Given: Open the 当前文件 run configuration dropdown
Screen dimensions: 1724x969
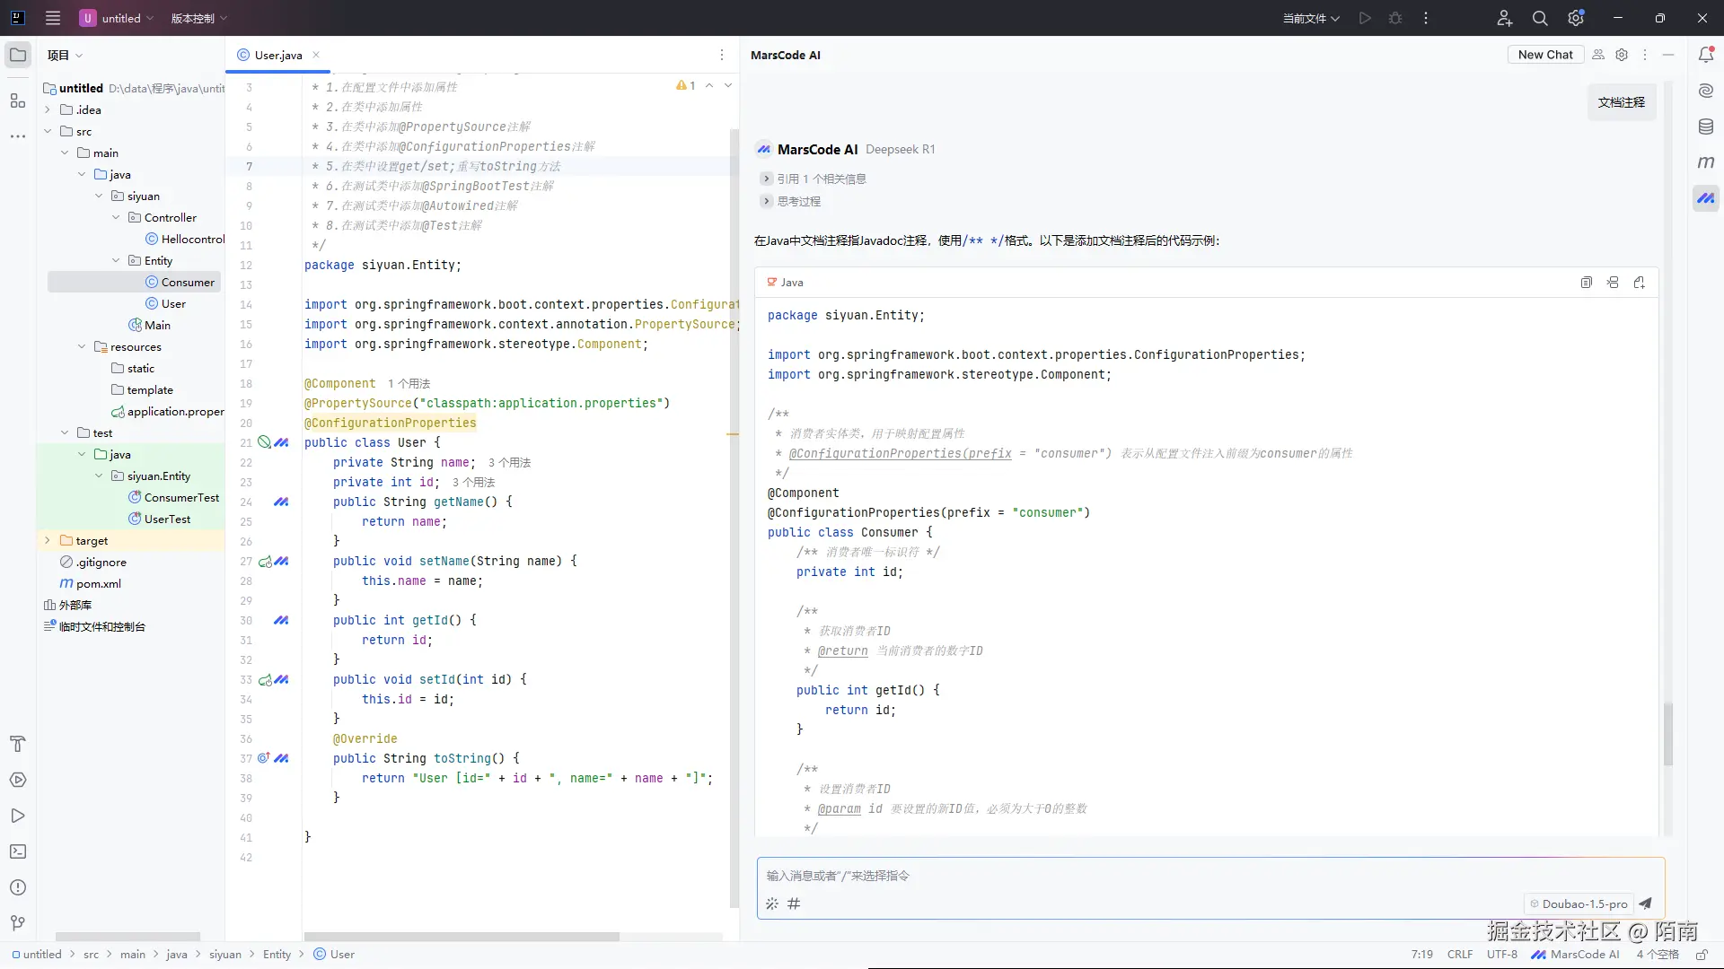Looking at the screenshot, I should [1310, 18].
